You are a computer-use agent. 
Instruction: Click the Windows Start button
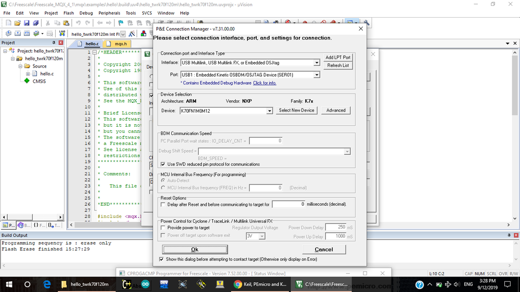pos(9,284)
